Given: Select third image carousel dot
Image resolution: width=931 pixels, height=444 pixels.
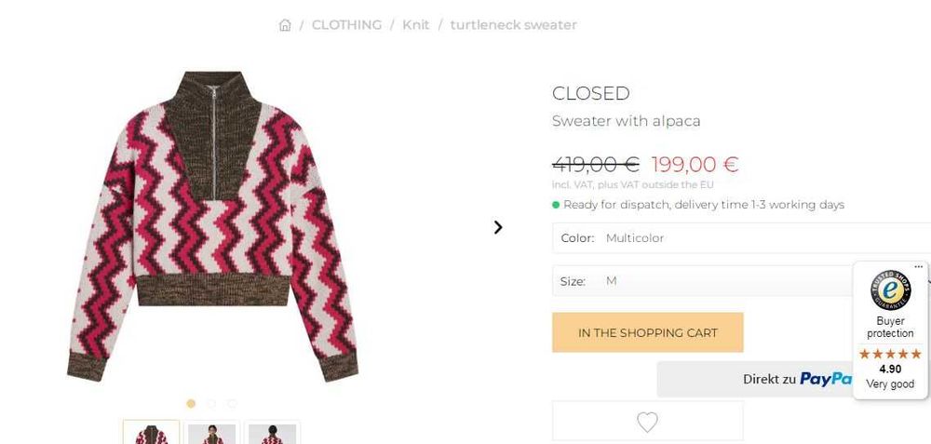Looking at the screenshot, I should (232, 404).
